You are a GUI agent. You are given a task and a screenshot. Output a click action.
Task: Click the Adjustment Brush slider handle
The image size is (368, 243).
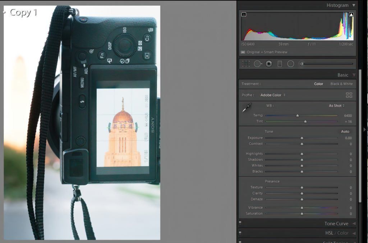pos(302,64)
